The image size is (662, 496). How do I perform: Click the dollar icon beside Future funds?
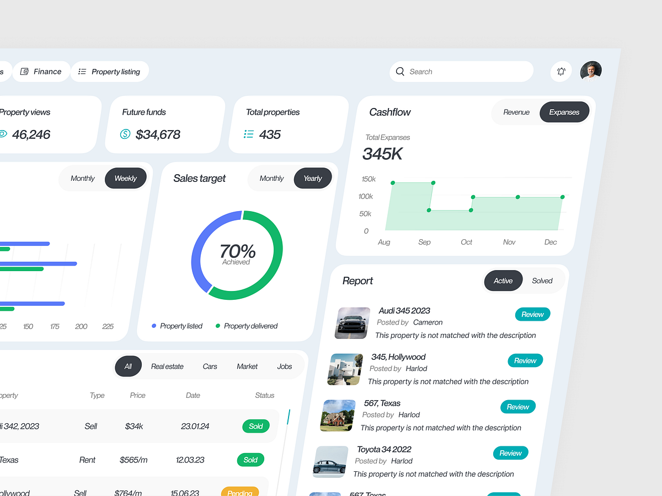tap(125, 133)
